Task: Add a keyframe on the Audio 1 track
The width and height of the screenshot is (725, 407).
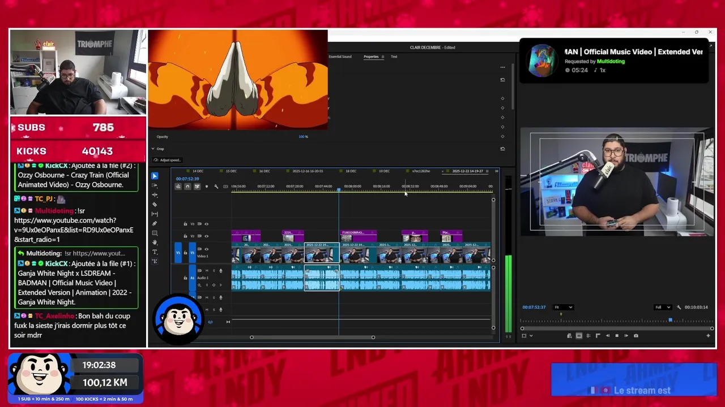Action: [x=214, y=285]
